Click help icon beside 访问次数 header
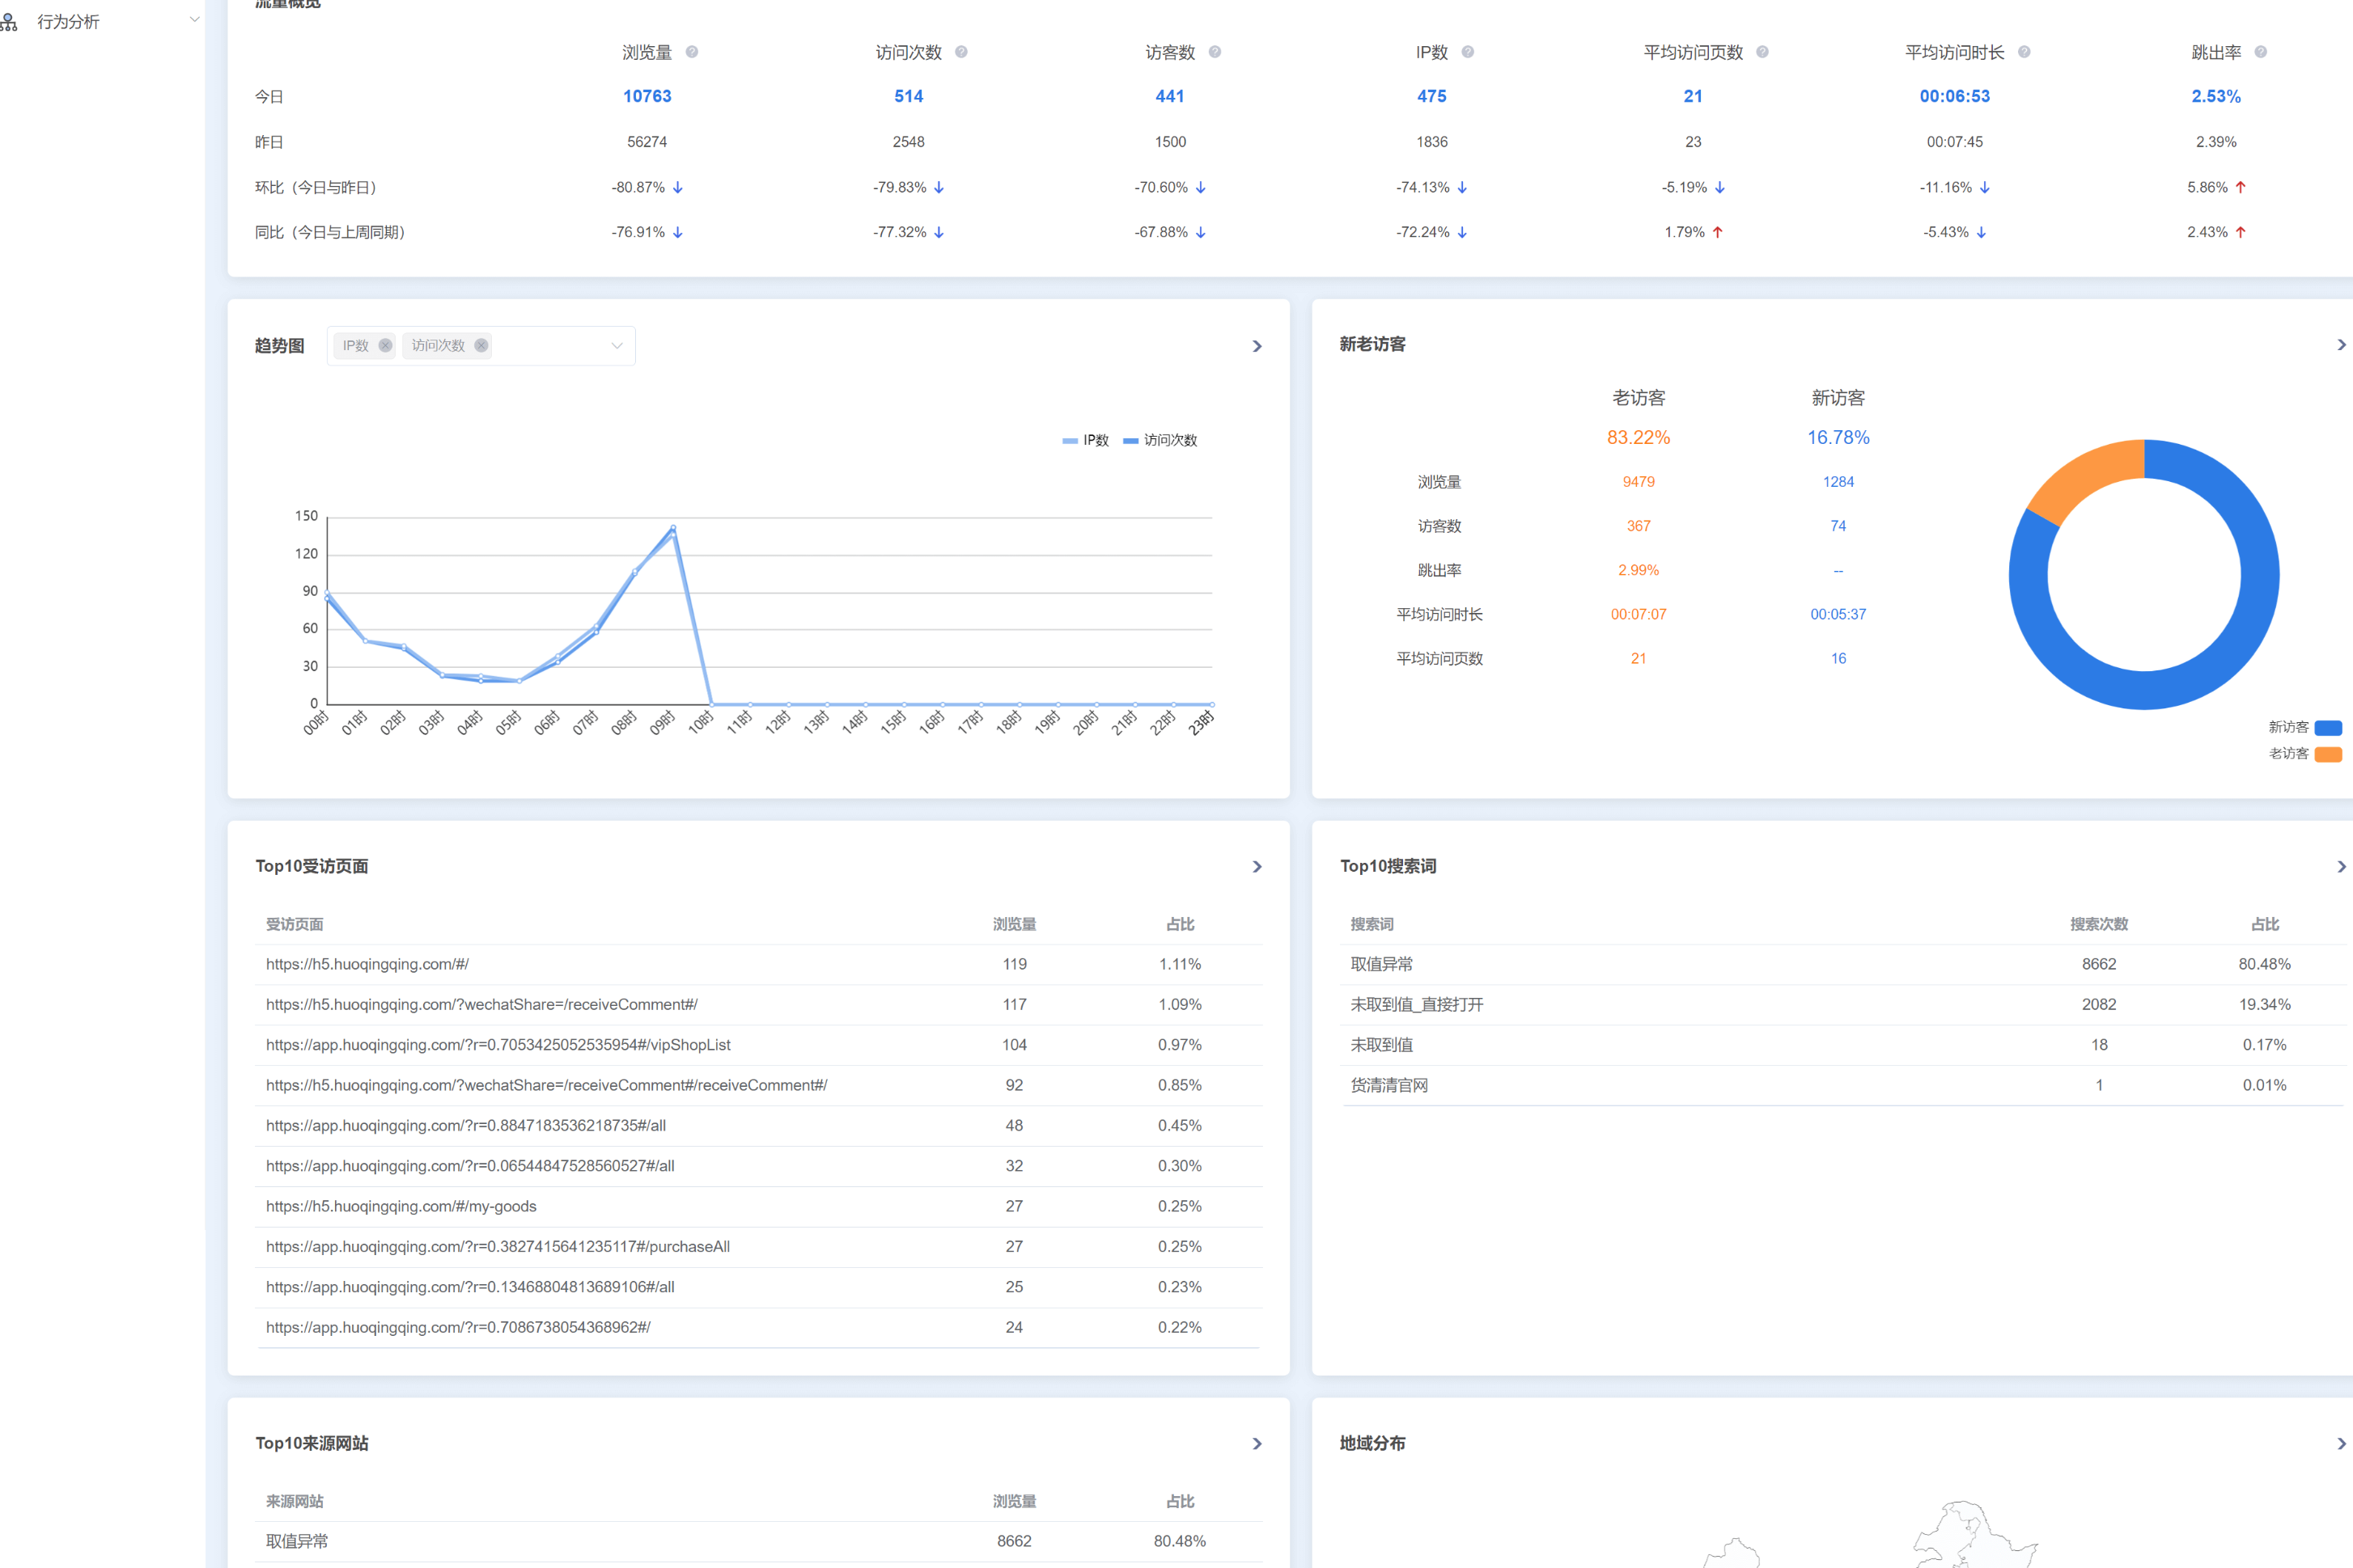 (x=960, y=52)
